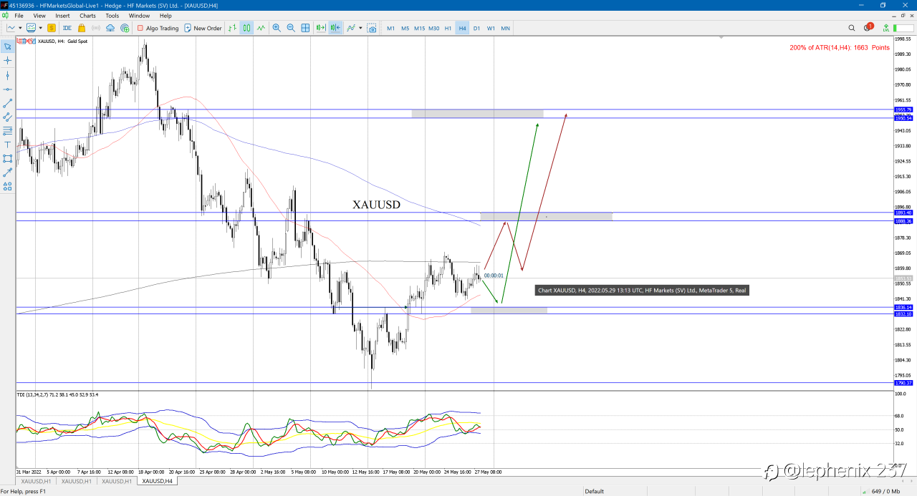The width and height of the screenshot is (917, 496).
Task: Switch timeframe to D1
Action: tap(476, 28)
